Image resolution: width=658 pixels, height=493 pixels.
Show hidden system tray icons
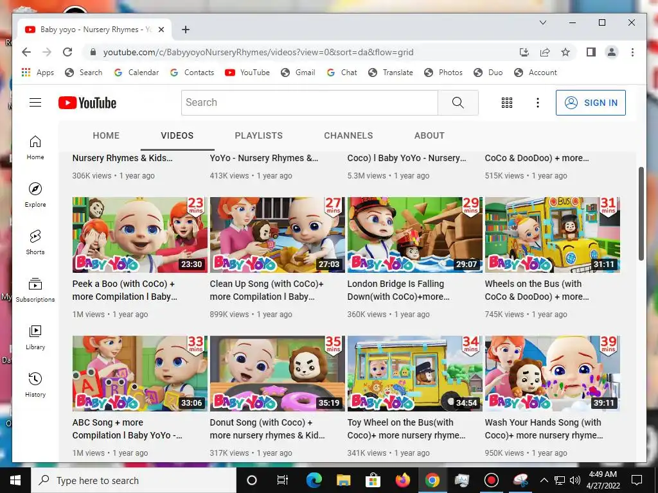544,480
